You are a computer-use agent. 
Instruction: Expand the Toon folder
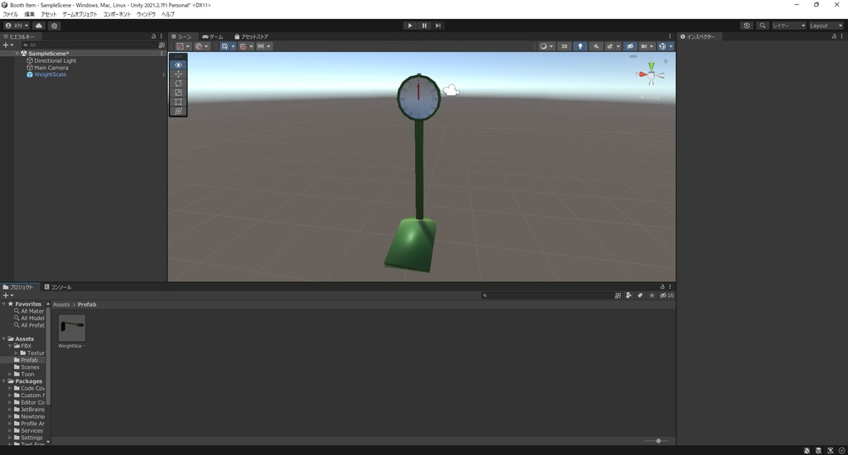[10, 374]
